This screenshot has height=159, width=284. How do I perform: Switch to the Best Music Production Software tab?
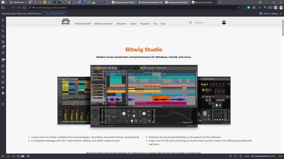click(x=150, y=2)
